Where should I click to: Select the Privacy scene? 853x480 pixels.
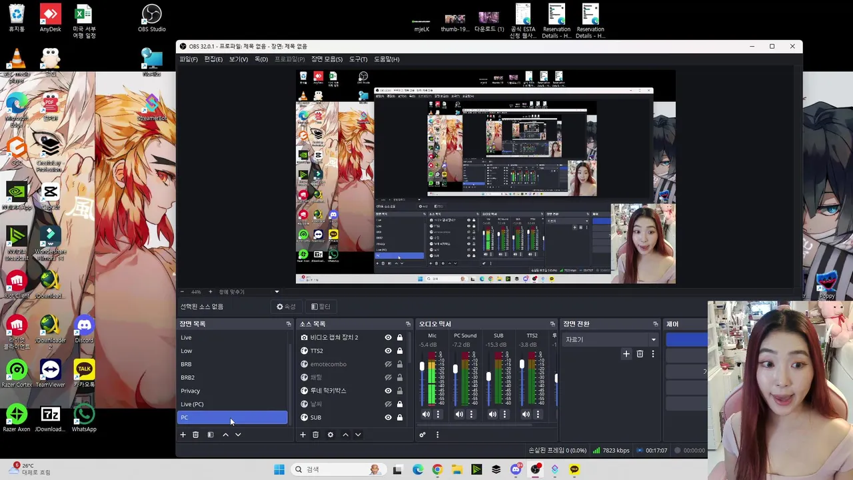pyautogui.click(x=233, y=391)
